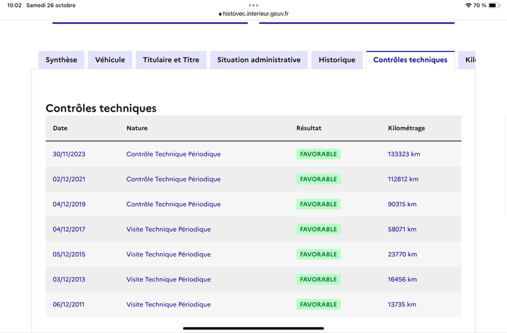
Task: Click the 112812 km mileage value
Action: (403, 179)
